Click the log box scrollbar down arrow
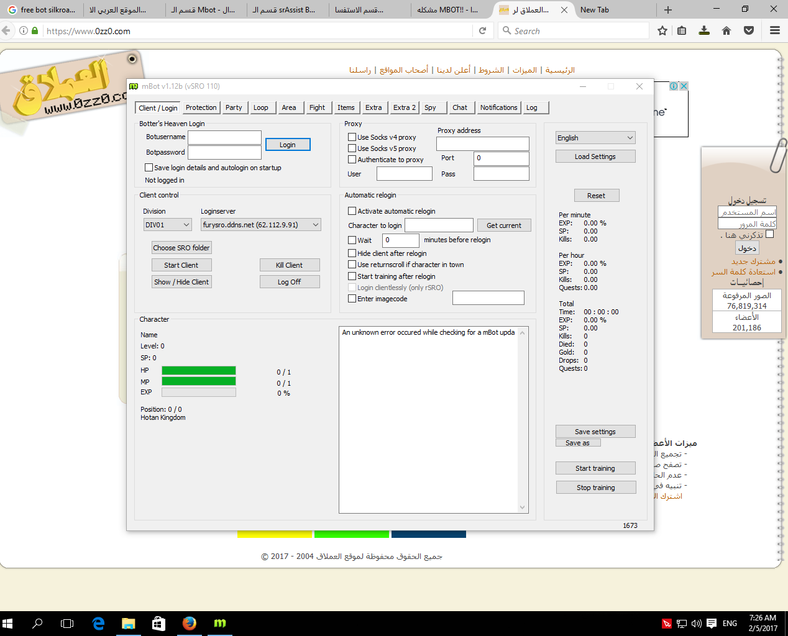Image resolution: width=788 pixels, height=636 pixels. (522, 507)
